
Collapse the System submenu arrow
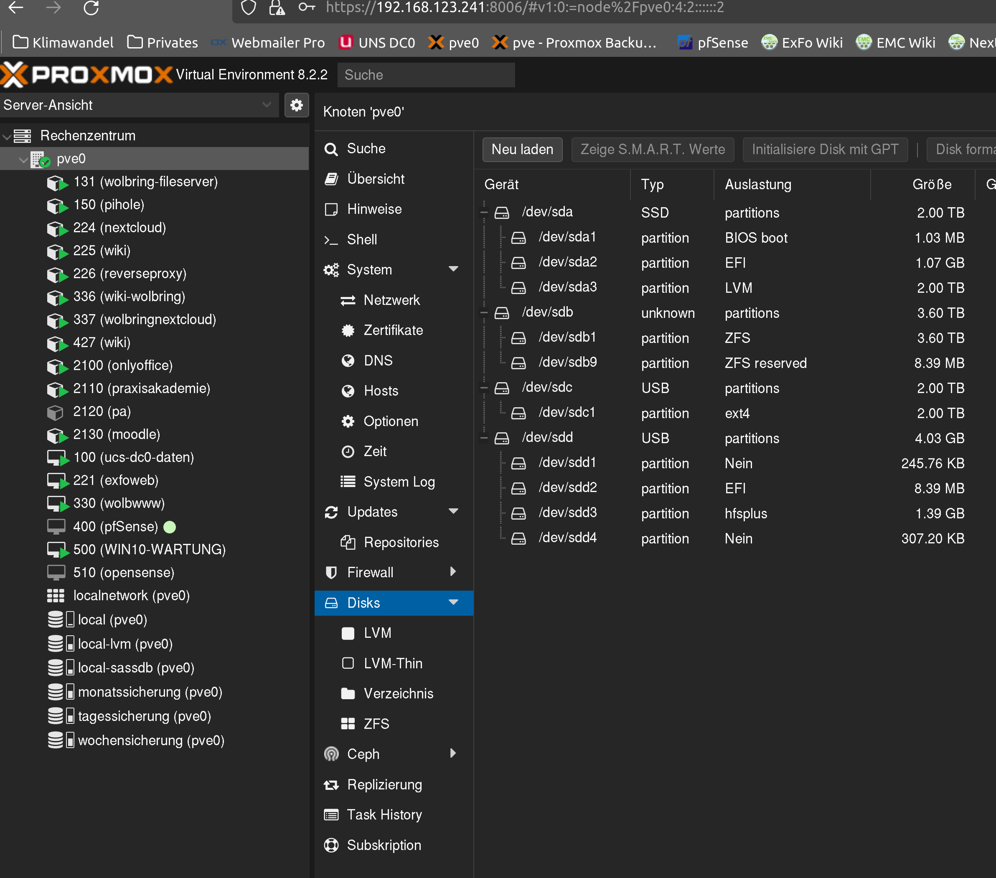pos(453,269)
